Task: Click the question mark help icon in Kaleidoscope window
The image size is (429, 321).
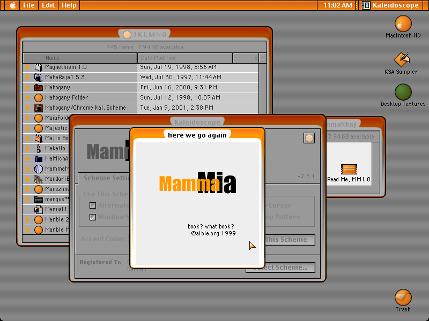Action: point(309,138)
